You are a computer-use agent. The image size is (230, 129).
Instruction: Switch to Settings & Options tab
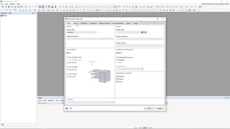click(x=105, y=23)
